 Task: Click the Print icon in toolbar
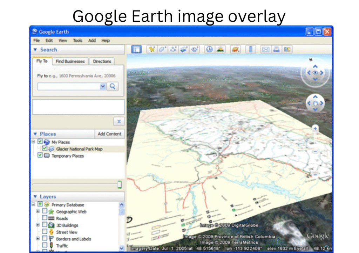click(x=276, y=49)
